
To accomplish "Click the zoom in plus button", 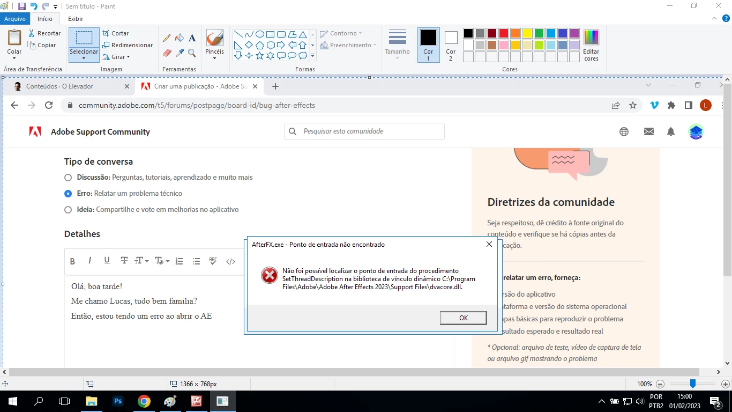I will [726, 384].
